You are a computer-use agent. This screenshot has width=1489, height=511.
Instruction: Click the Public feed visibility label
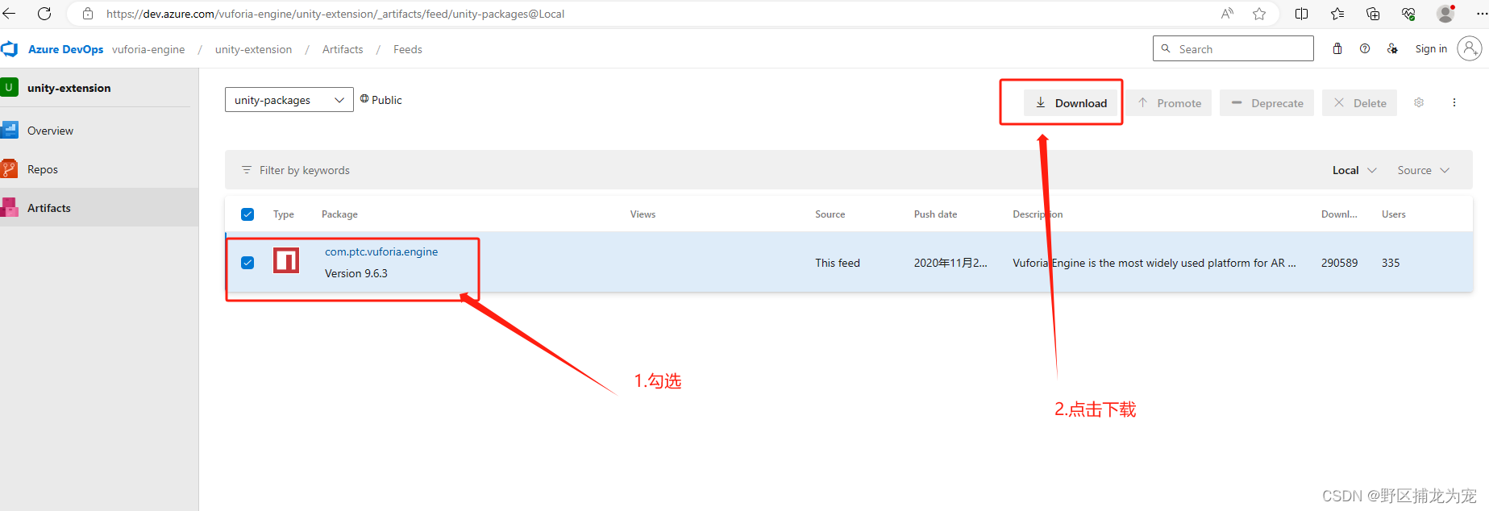381,99
